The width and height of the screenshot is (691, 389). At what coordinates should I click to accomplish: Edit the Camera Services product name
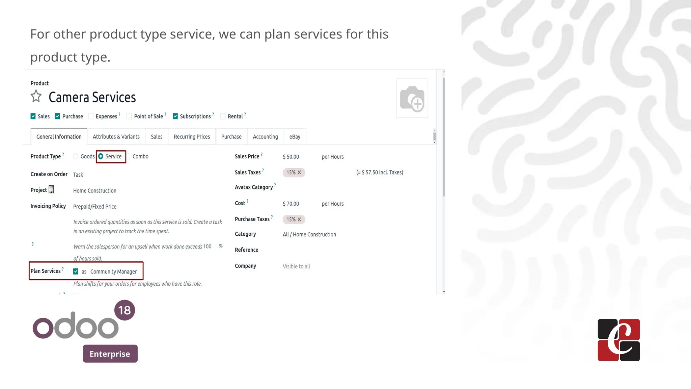click(x=92, y=97)
